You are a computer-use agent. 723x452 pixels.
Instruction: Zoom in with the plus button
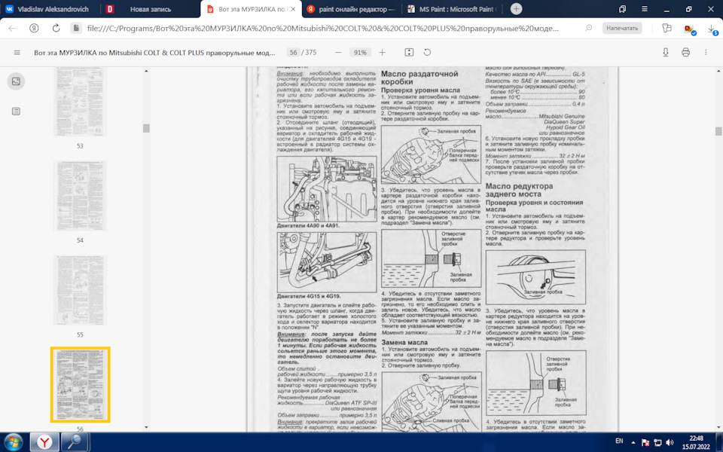tap(383, 53)
